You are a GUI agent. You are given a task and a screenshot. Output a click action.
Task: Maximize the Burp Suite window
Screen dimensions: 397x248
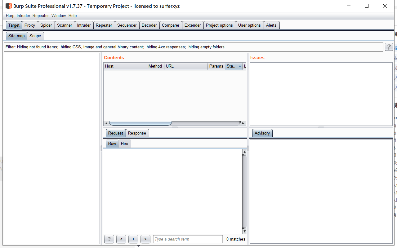pos(367,6)
